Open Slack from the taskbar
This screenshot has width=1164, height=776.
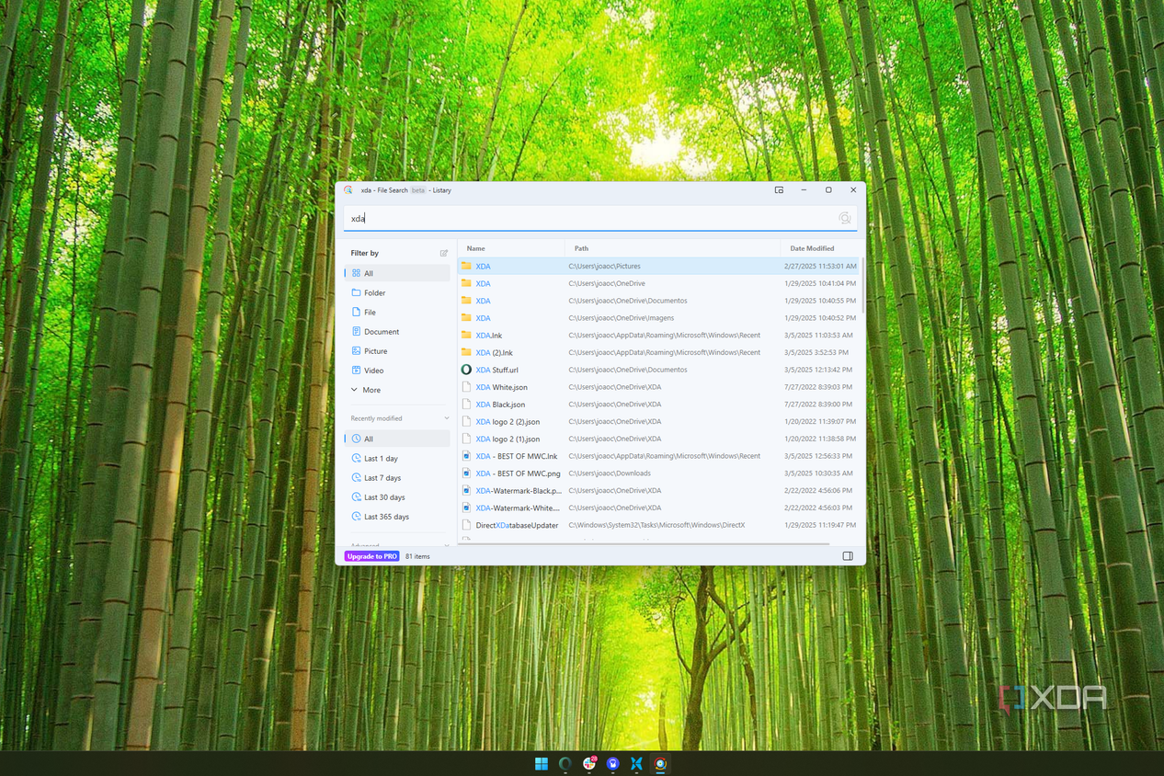[589, 764]
